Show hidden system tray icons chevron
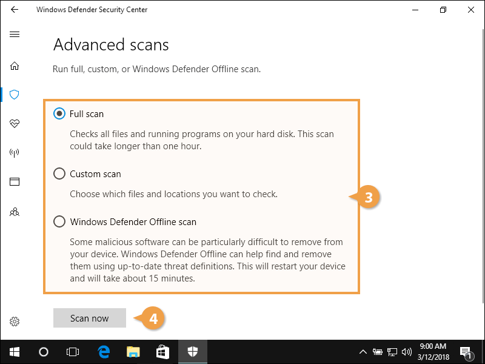Viewport: 485px width, 364px height. (363, 352)
